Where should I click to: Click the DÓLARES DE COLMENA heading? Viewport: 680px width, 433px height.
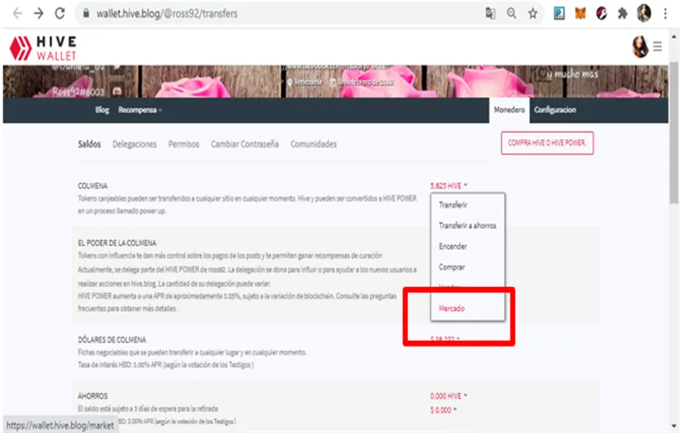[x=112, y=340]
